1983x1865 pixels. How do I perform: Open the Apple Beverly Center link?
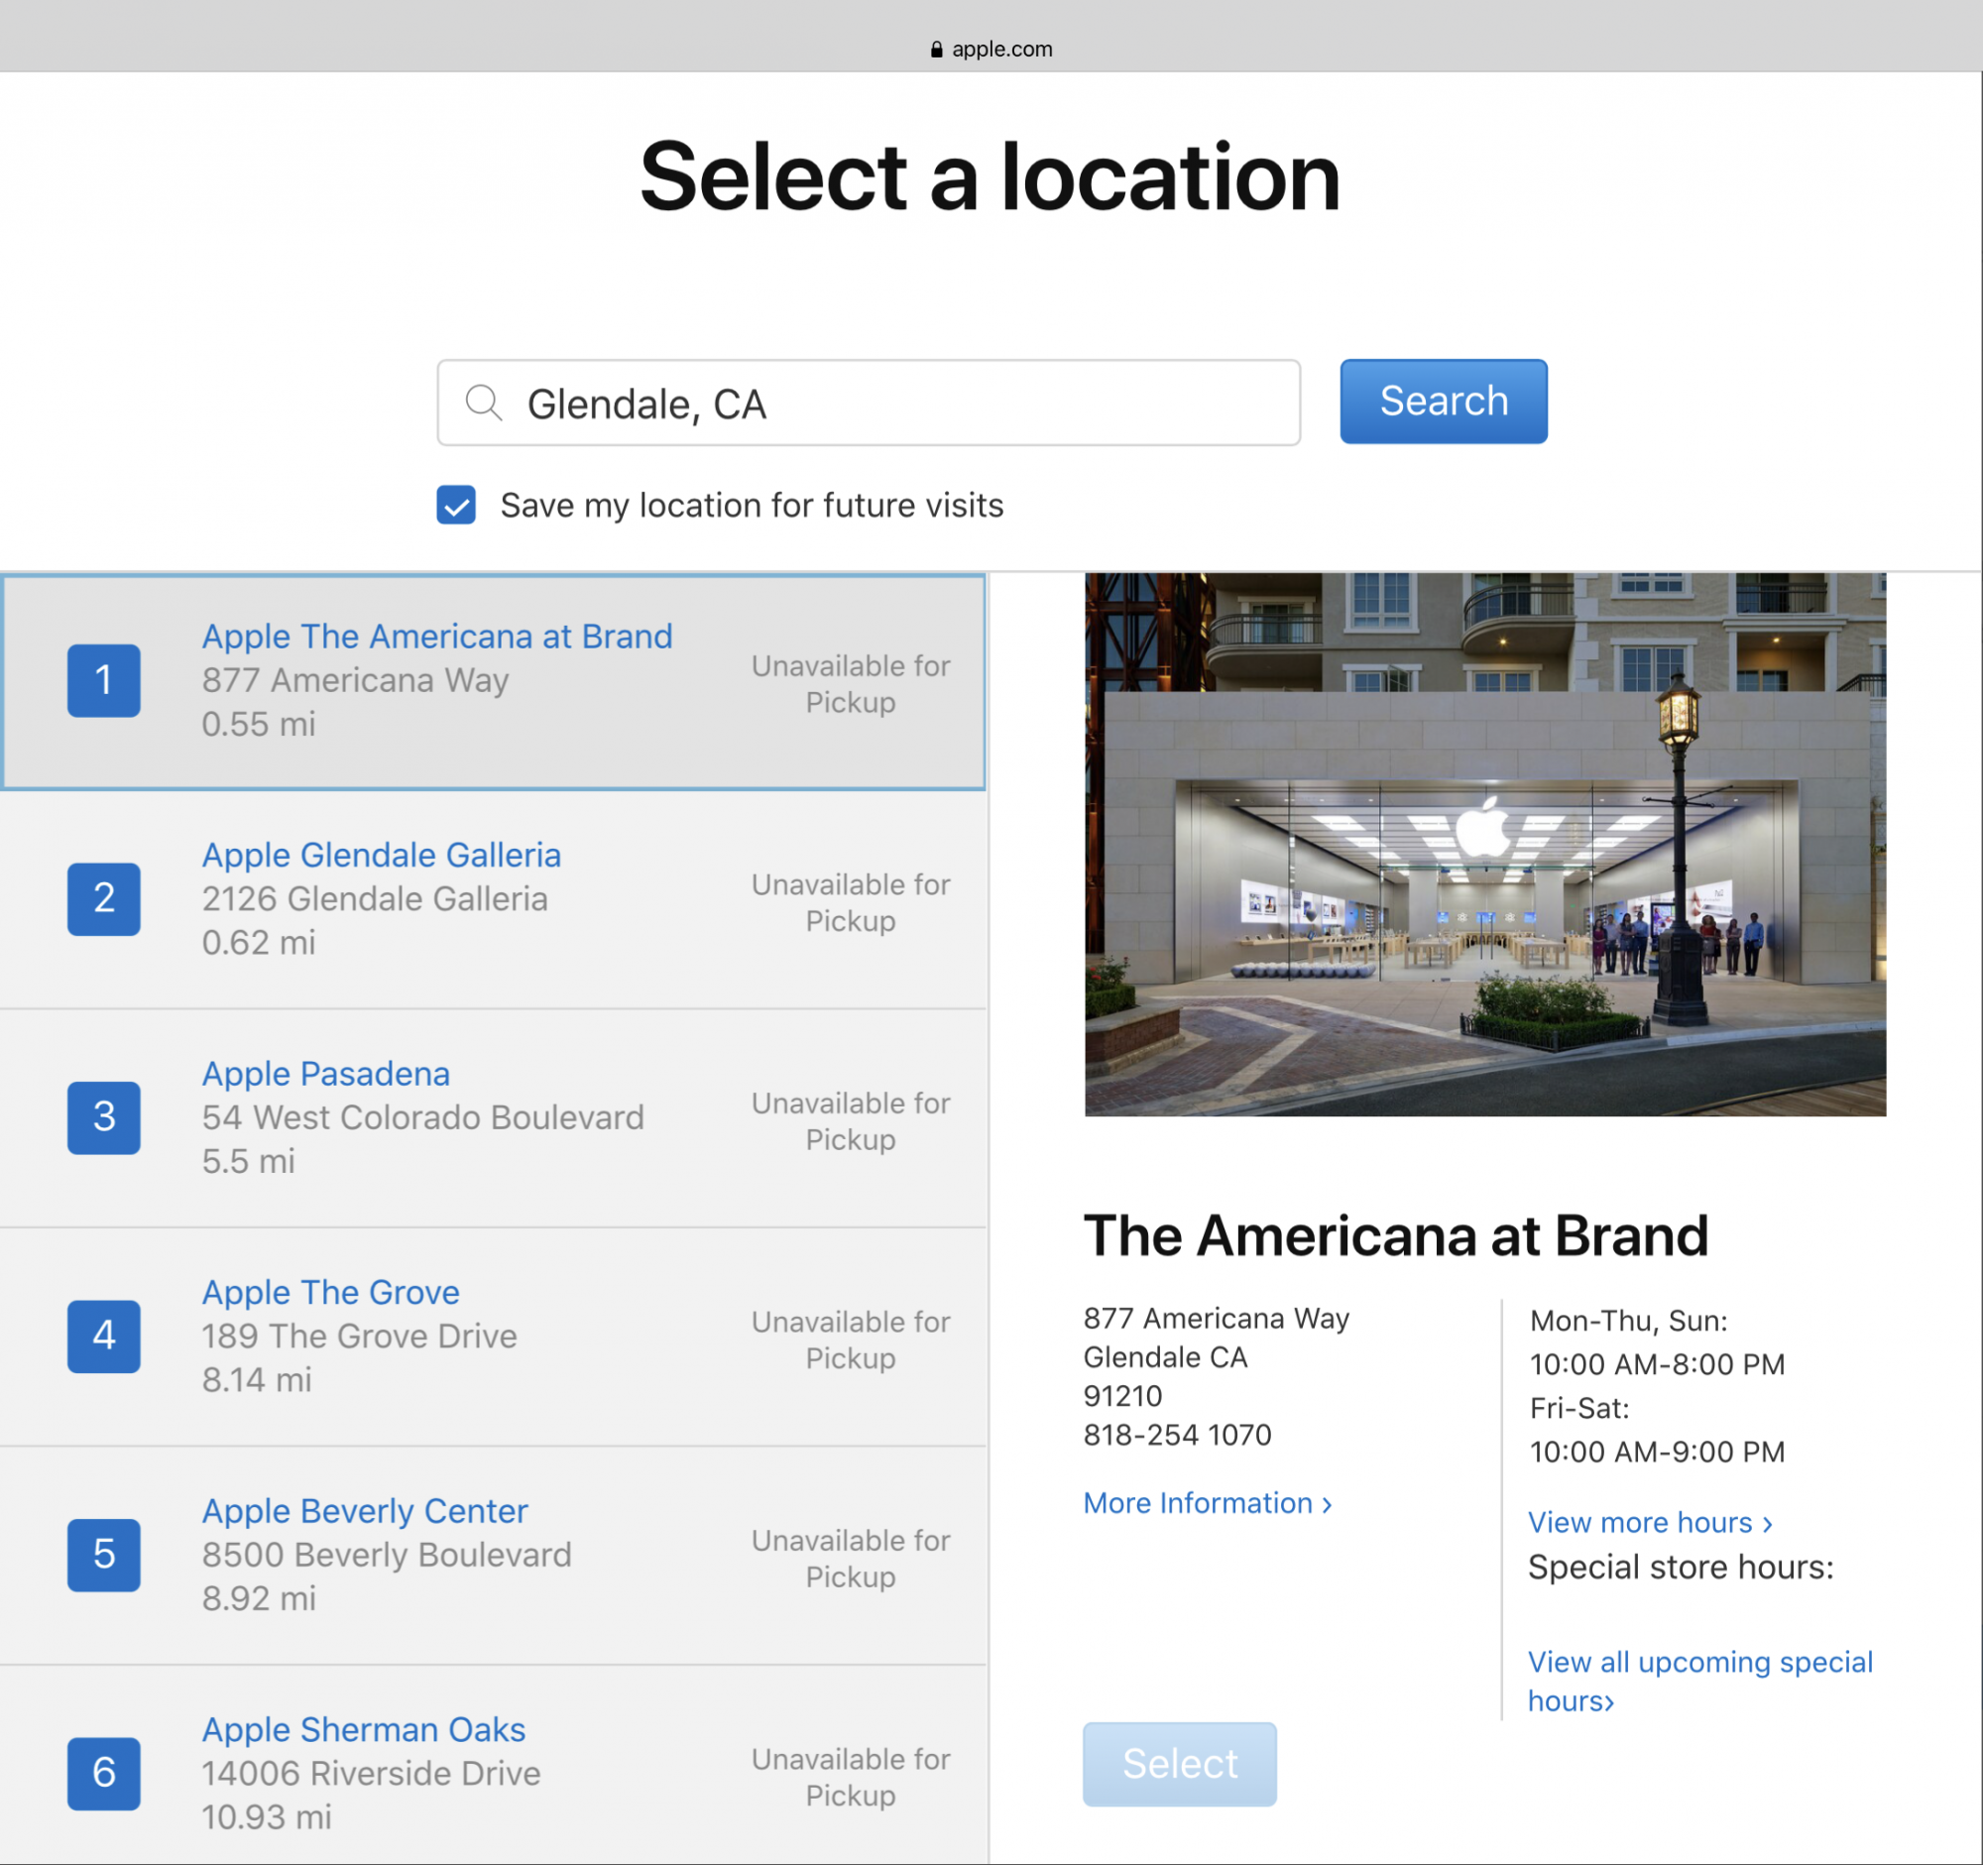click(x=364, y=1510)
